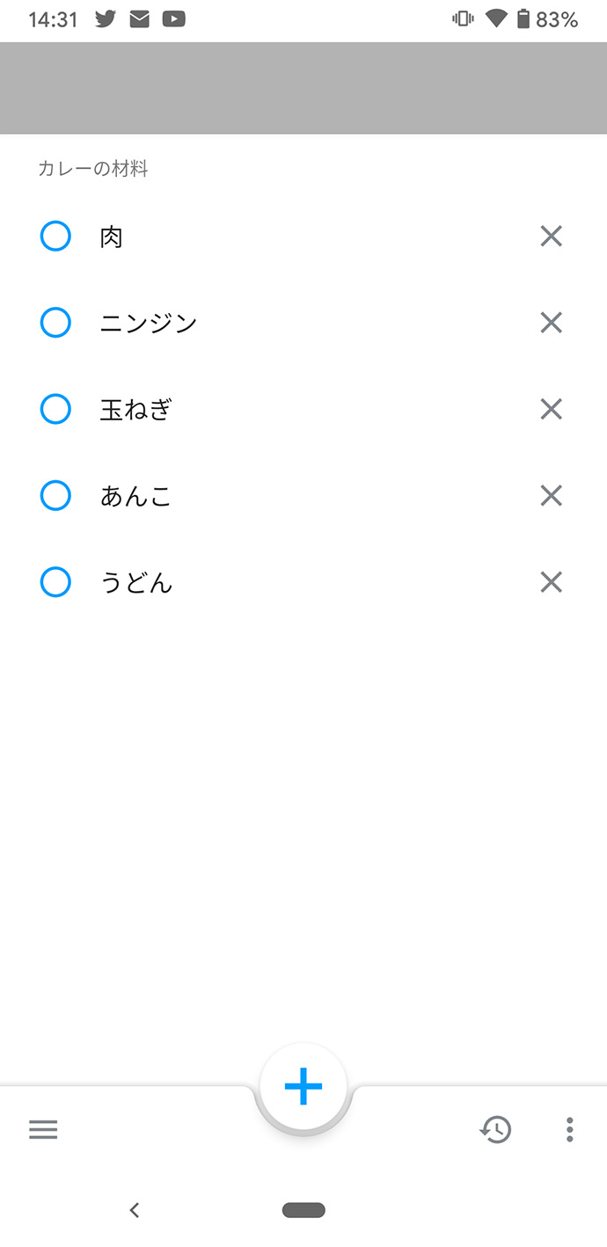Image resolution: width=607 pixels, height=1247 pixels.
Task: Tick the 玉ねぎ checkbox circle
Action: coord(55,410)
